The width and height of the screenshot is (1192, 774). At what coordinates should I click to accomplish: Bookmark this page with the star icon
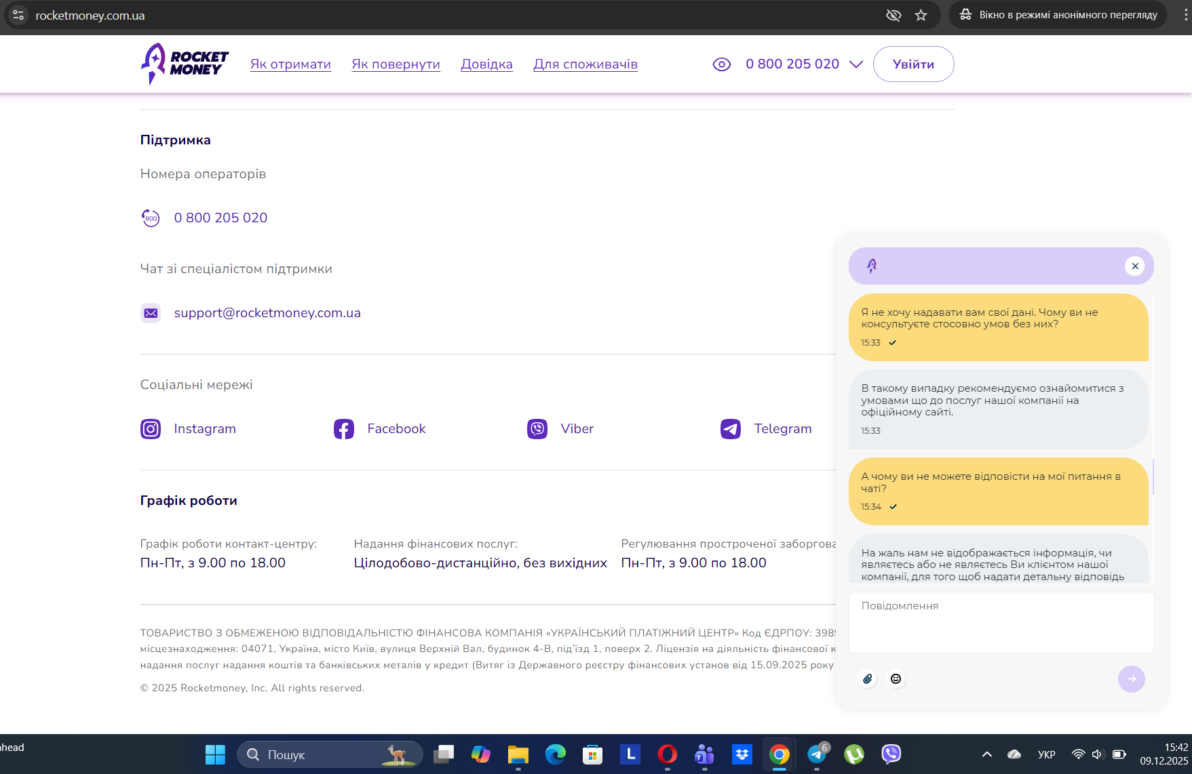coord(921,15)
